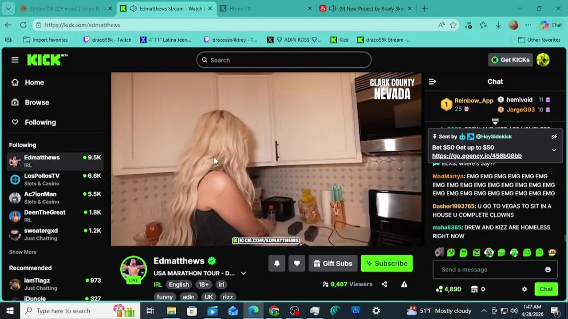Open File Explorer from taskbar
The image size is (568, 319).
(171, 311)
